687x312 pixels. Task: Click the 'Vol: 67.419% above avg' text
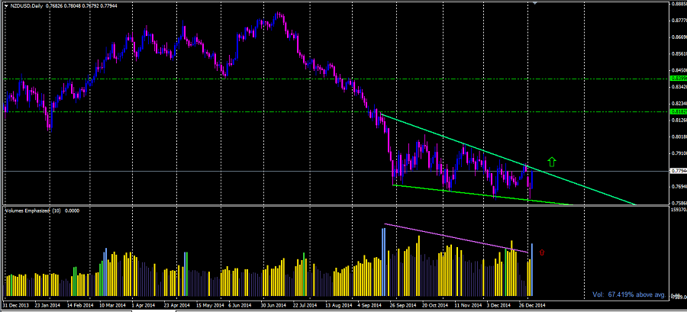[x=629, y=294]
